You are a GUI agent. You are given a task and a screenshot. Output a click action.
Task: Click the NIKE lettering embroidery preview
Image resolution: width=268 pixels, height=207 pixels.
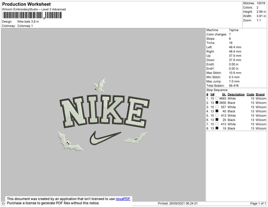pyautogui.click(x=105, y=111)
